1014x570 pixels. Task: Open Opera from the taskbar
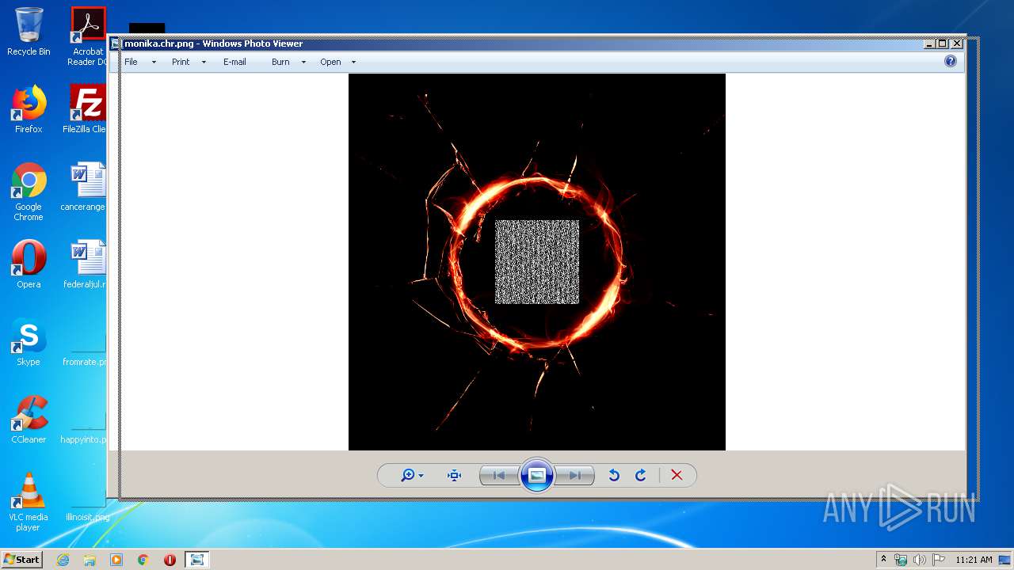coord(170,560)
